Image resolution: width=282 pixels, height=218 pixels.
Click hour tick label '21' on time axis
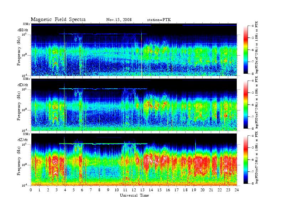[x=211, y=190]
